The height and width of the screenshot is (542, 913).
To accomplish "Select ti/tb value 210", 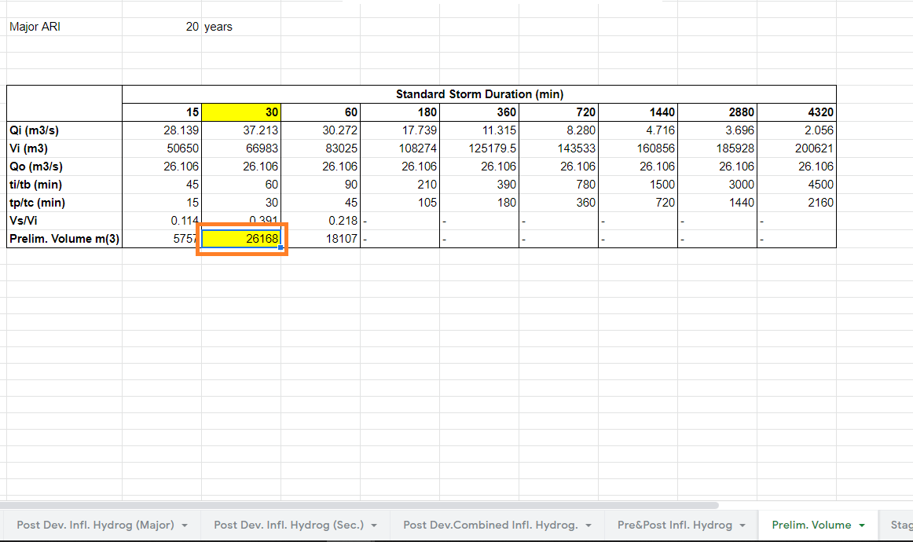I will pos(400,185).
